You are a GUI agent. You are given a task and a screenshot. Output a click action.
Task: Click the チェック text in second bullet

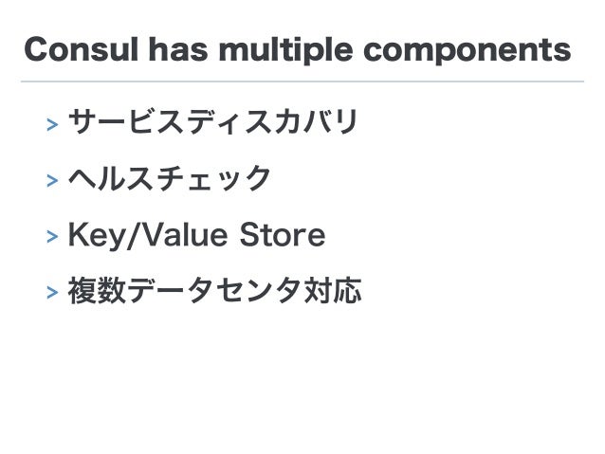click(213, 178)
